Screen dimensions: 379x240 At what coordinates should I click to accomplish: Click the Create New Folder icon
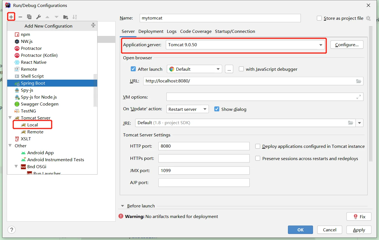(66, 17)
